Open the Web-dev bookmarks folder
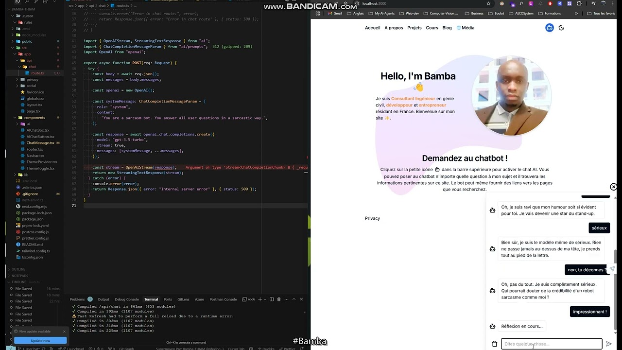Image resolution: width=622 pixels, height=350 pixels. coord(409,13)
